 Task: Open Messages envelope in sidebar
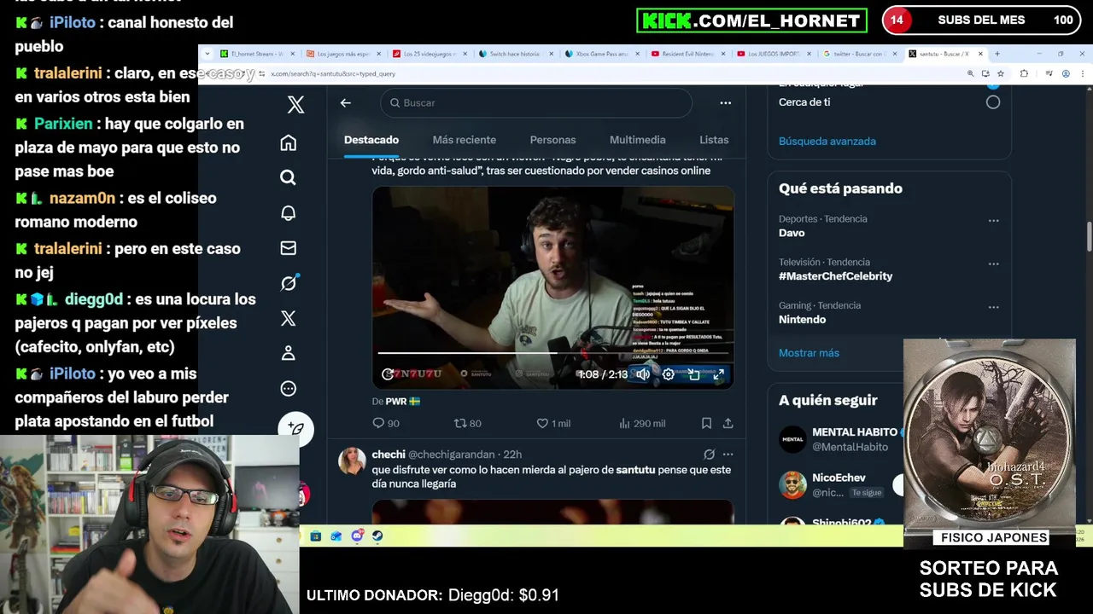click(289, 248)
